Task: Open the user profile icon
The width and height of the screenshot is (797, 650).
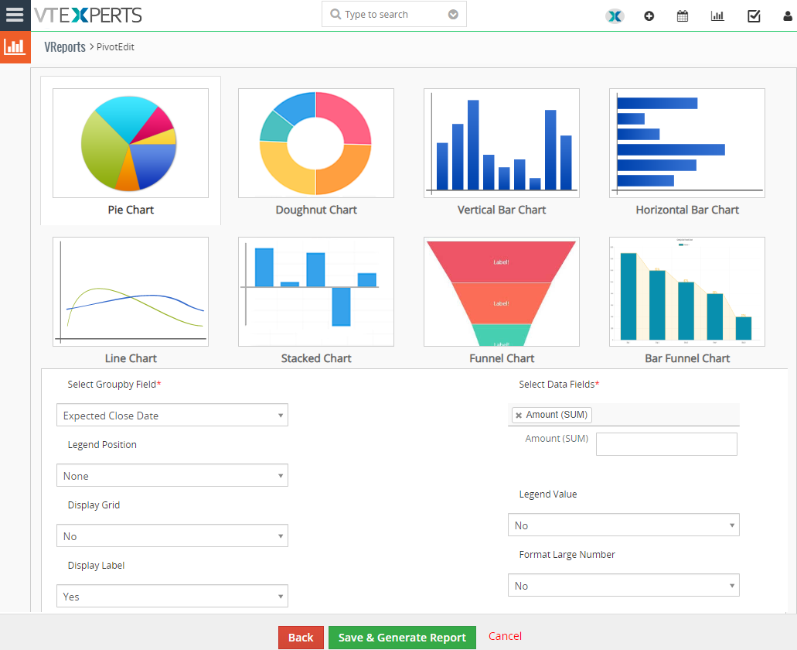Action: tap(787, 15)
